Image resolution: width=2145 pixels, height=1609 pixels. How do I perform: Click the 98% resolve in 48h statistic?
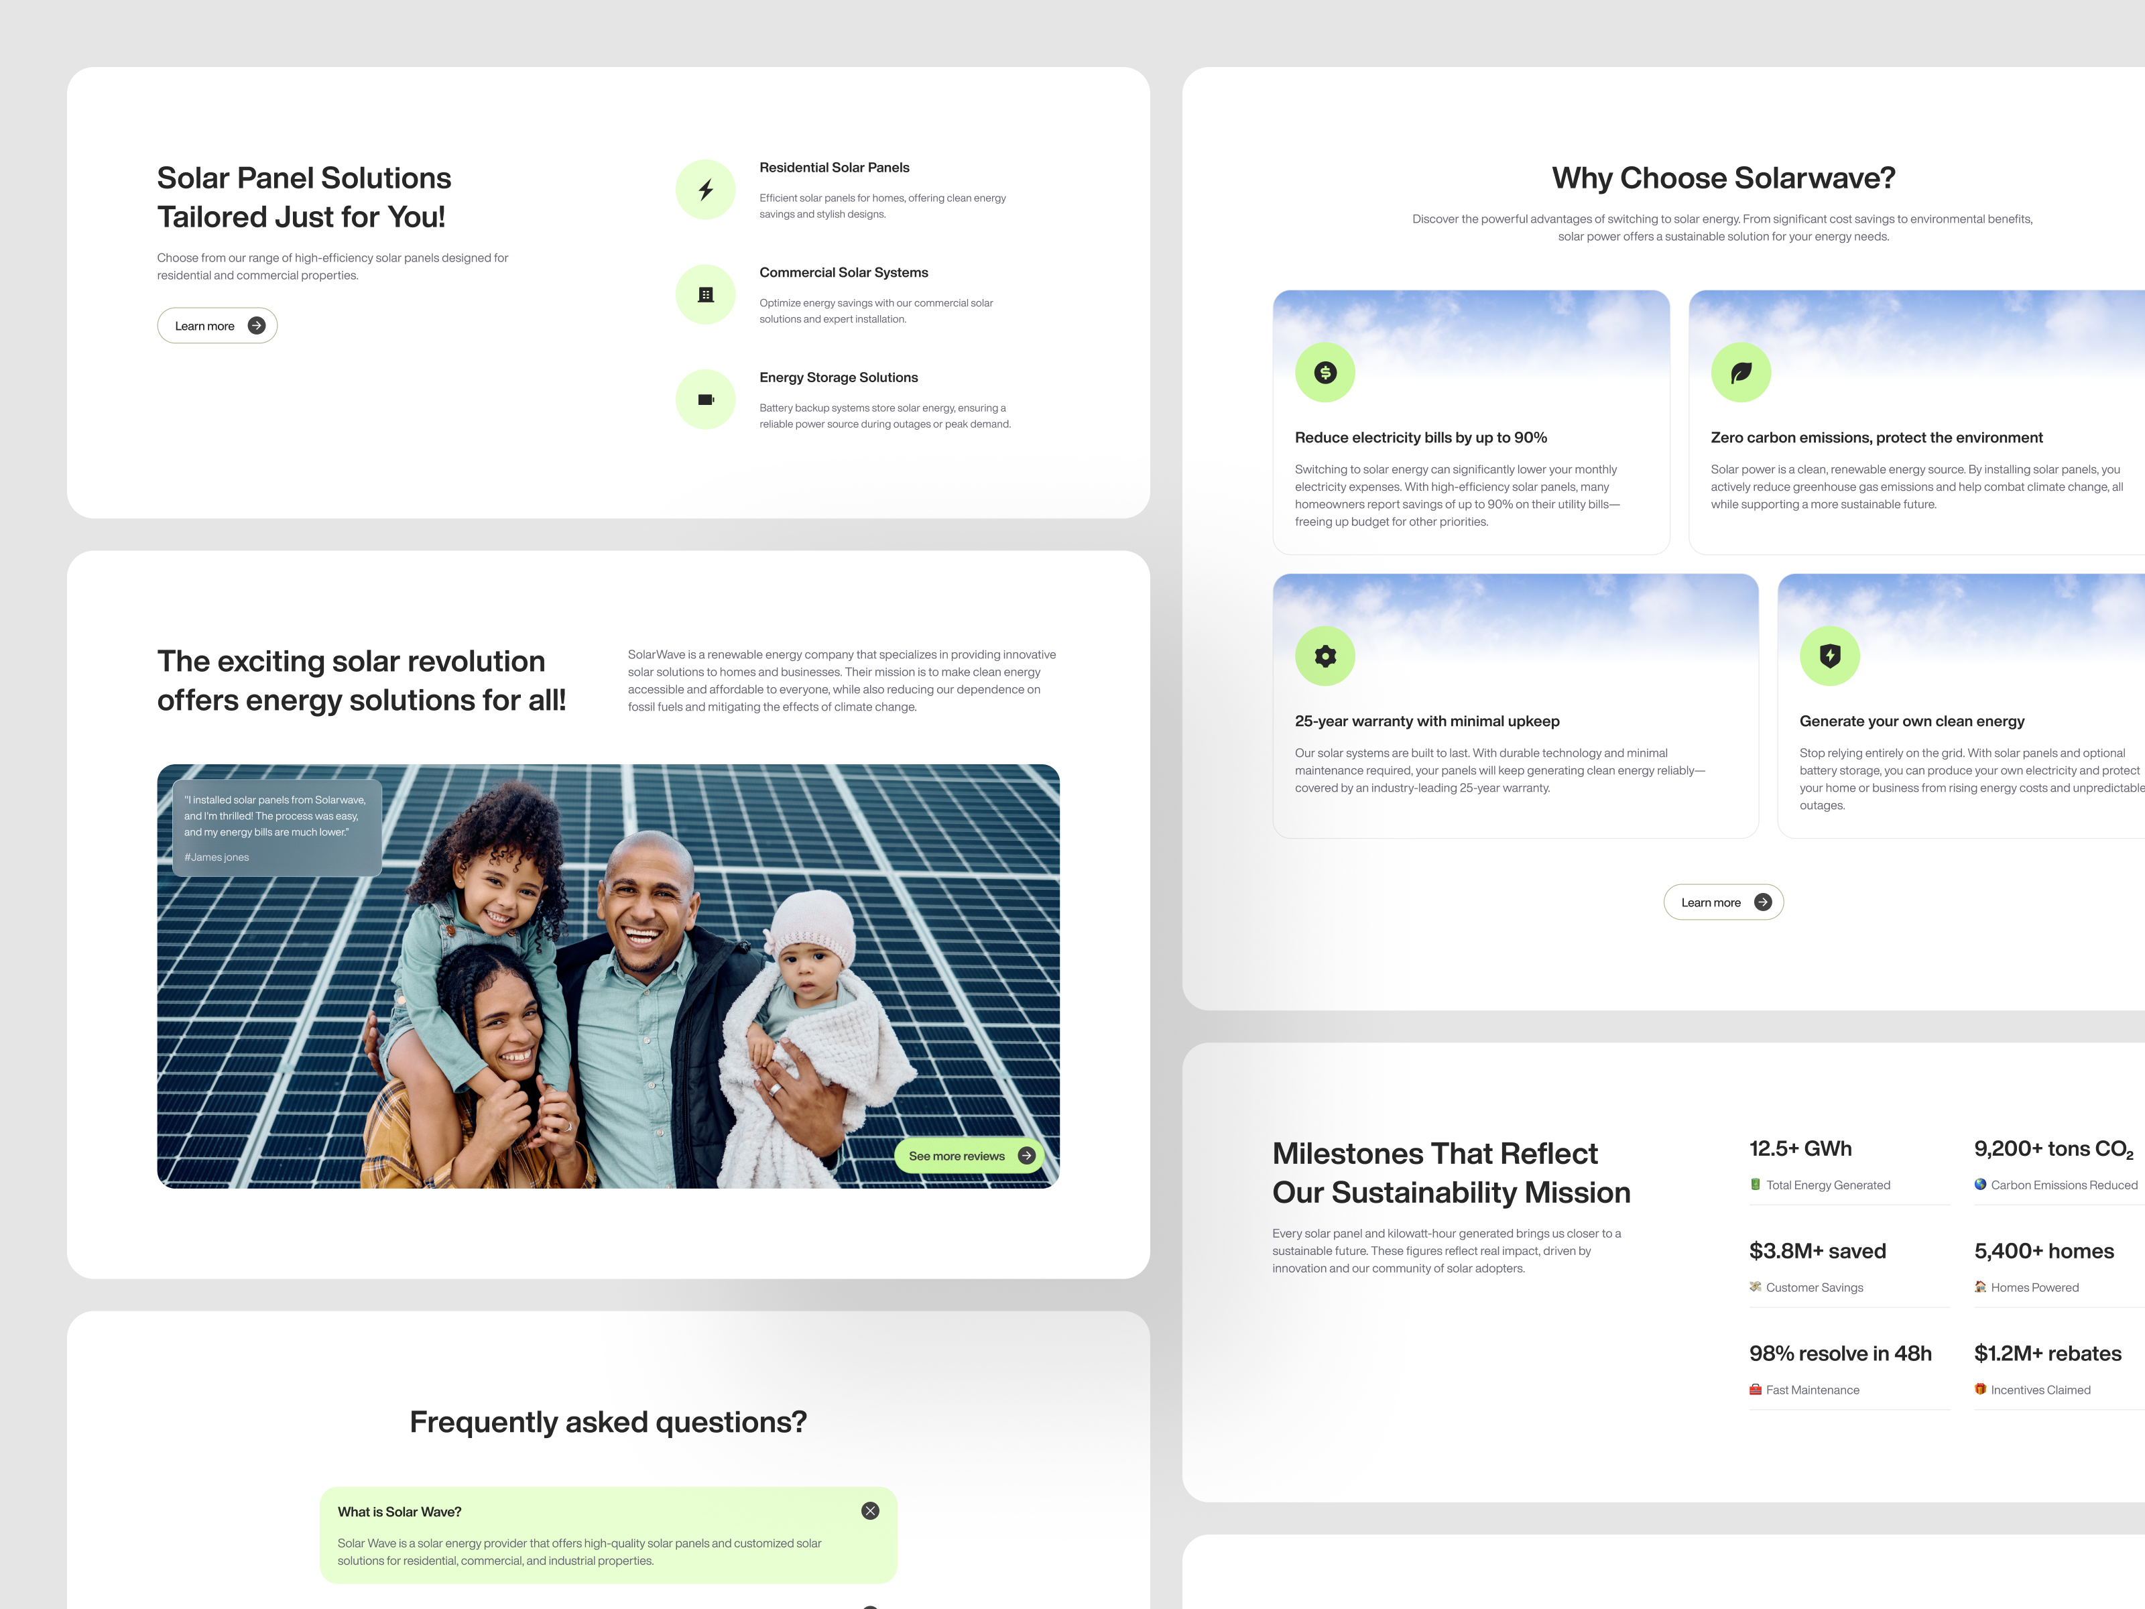1839,1353
